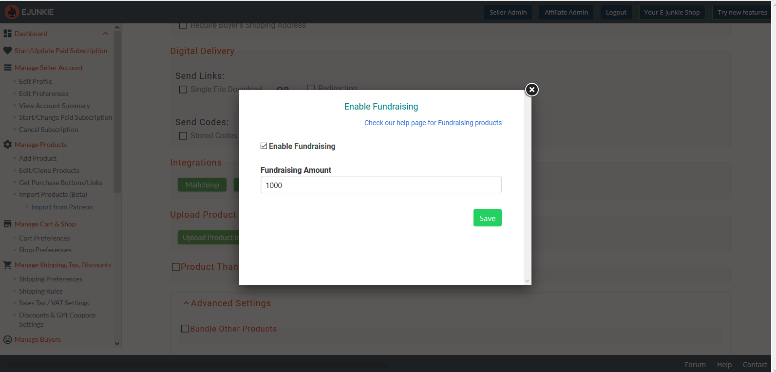
Task: Open the Fundraising products help page link
Action: coord(433,123)
